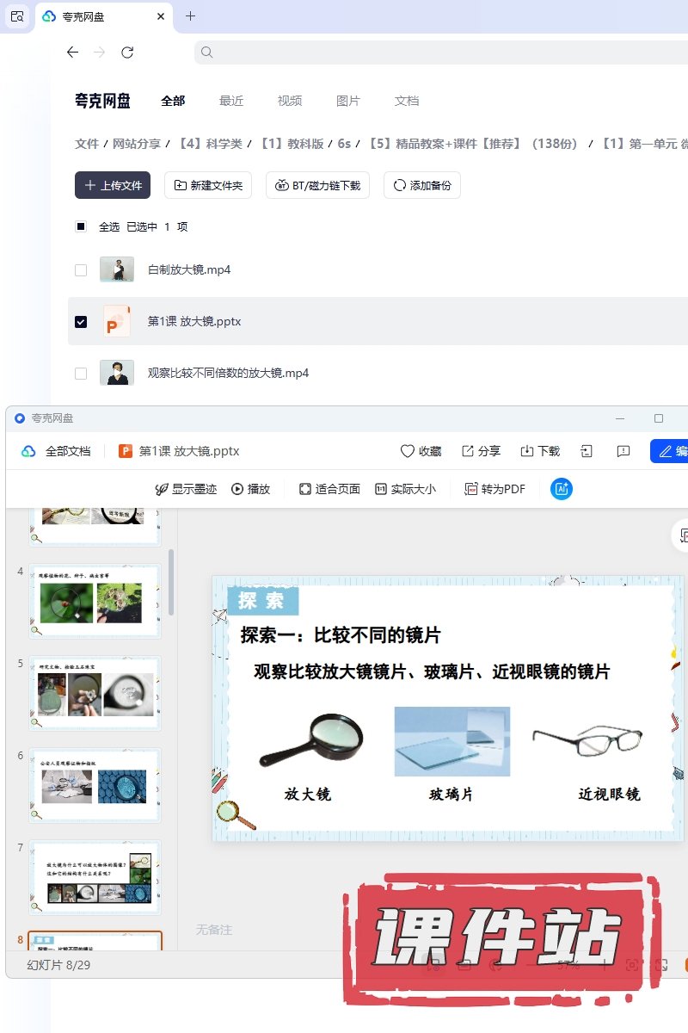Viewport: 688px width, 1033px height.
Task: Click the 分享 share icon
Action: pyautogui.click(x=468, y=451)
